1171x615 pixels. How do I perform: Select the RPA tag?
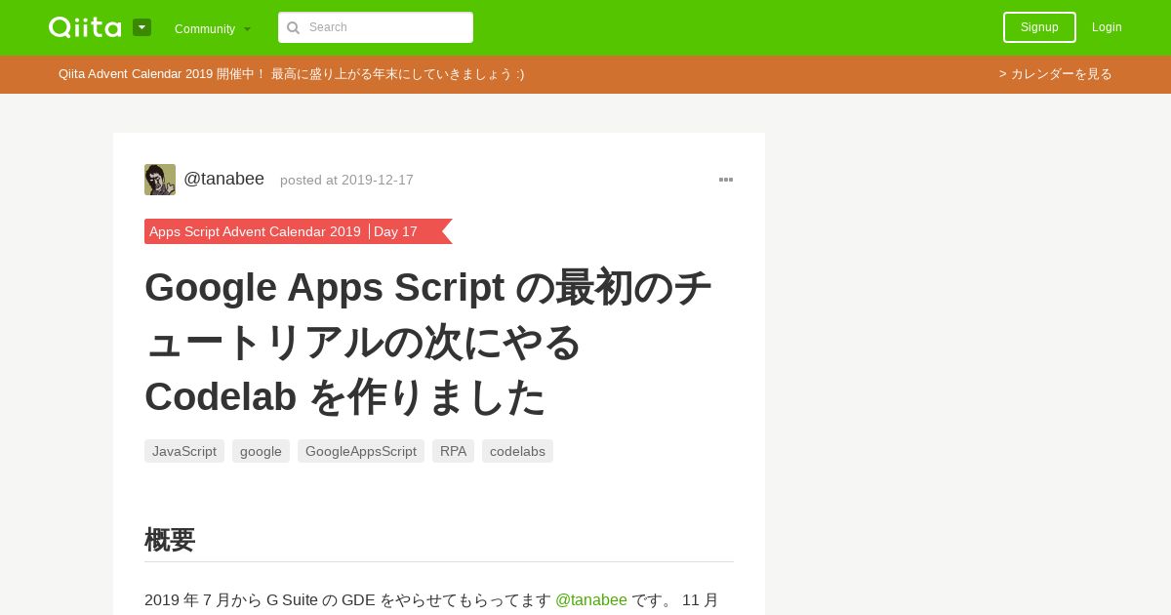pyautogui.click(x=453, y=451)
